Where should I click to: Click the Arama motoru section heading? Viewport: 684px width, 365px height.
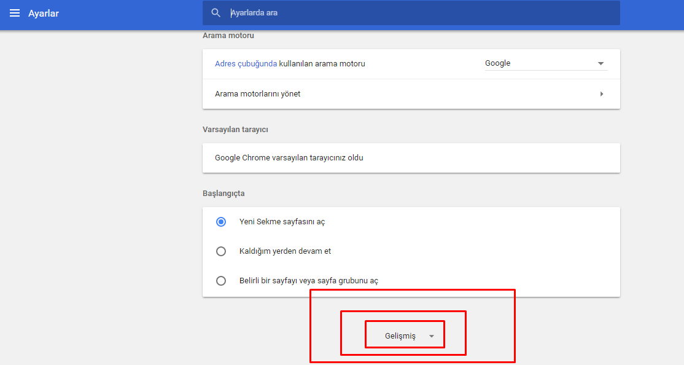coord(228,36)
